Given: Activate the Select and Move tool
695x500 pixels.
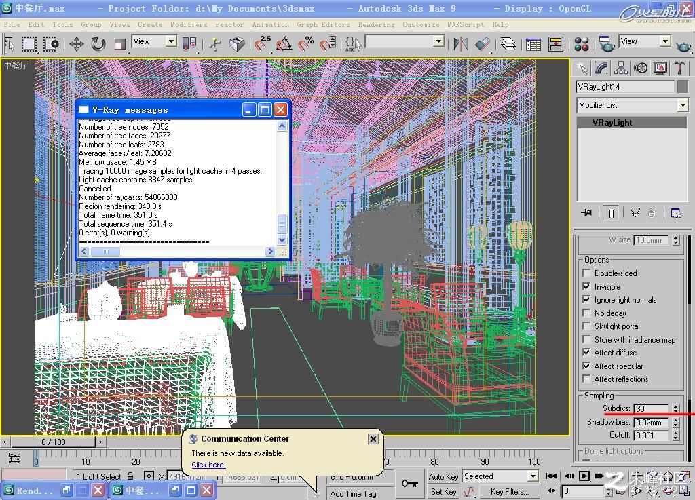Looking at the screenshot, I should pos(76,44).
